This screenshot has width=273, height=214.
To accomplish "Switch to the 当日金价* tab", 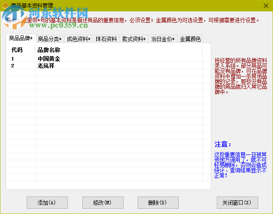I will click(x=163, y=39).
